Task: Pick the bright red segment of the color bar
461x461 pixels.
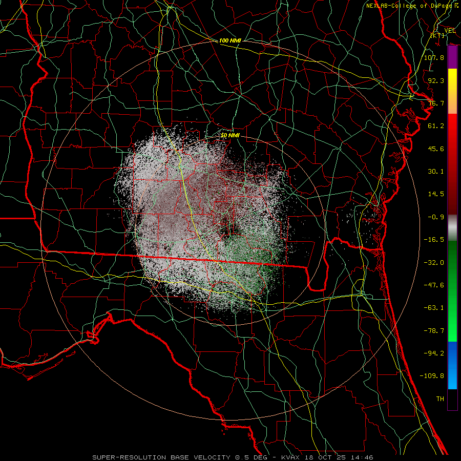Action: coord(452,130)
